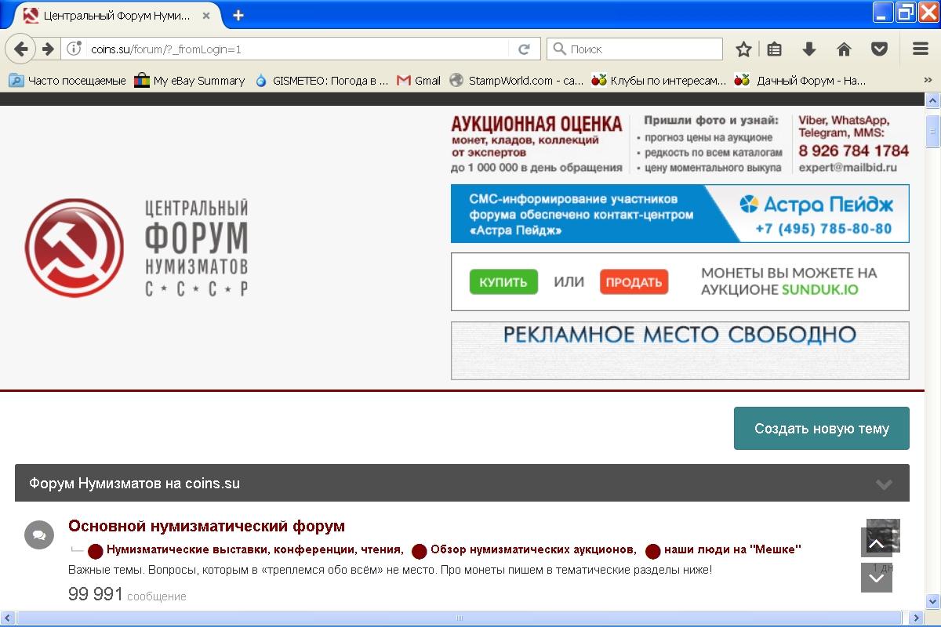Show bookmarks list icon in toolbar
941x627 pixels.
[775, 49]
